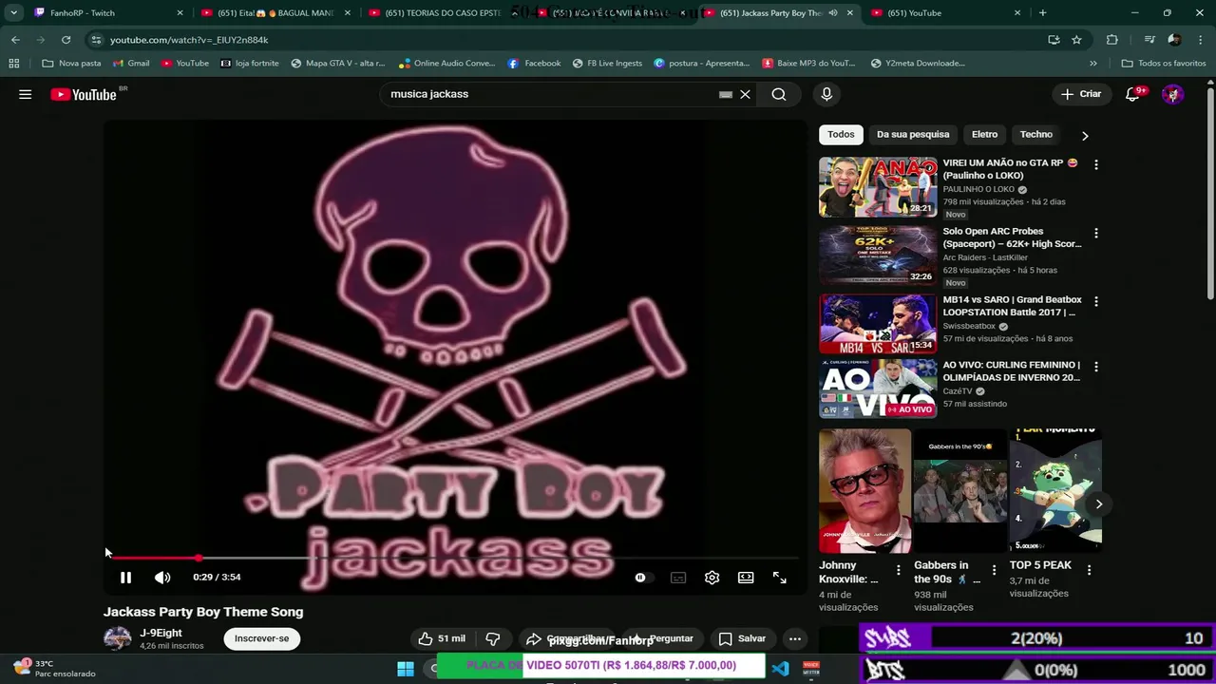The width and height of the screenshot is (1216, 684).
Task: Dislike the video with thumbs down
Action: point(493,638)
